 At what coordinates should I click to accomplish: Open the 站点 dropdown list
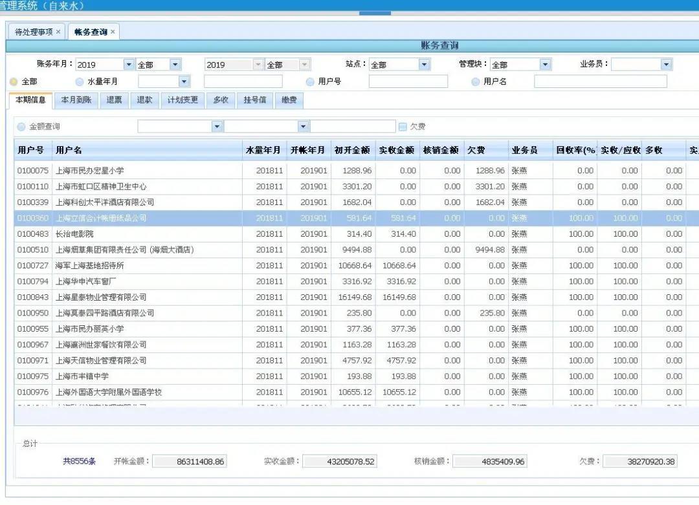pyautogui.click(x=424, y=65)
